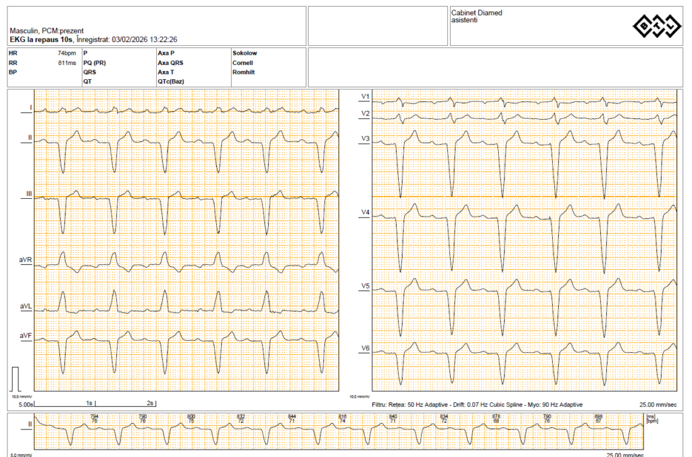Select the RR 811ms value

click(x=66, y=62)
